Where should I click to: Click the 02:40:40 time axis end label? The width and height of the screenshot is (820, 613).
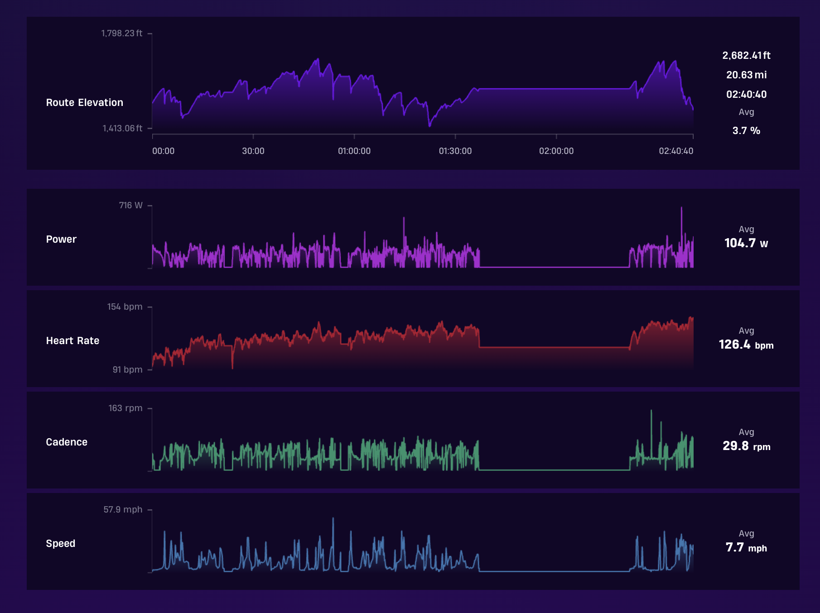pyautogui.click(x=676, y=151)
